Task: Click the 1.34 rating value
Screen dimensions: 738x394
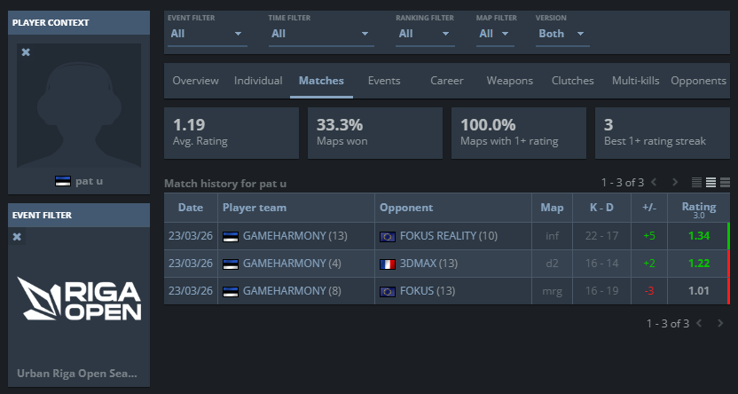Action: point(698,236)
